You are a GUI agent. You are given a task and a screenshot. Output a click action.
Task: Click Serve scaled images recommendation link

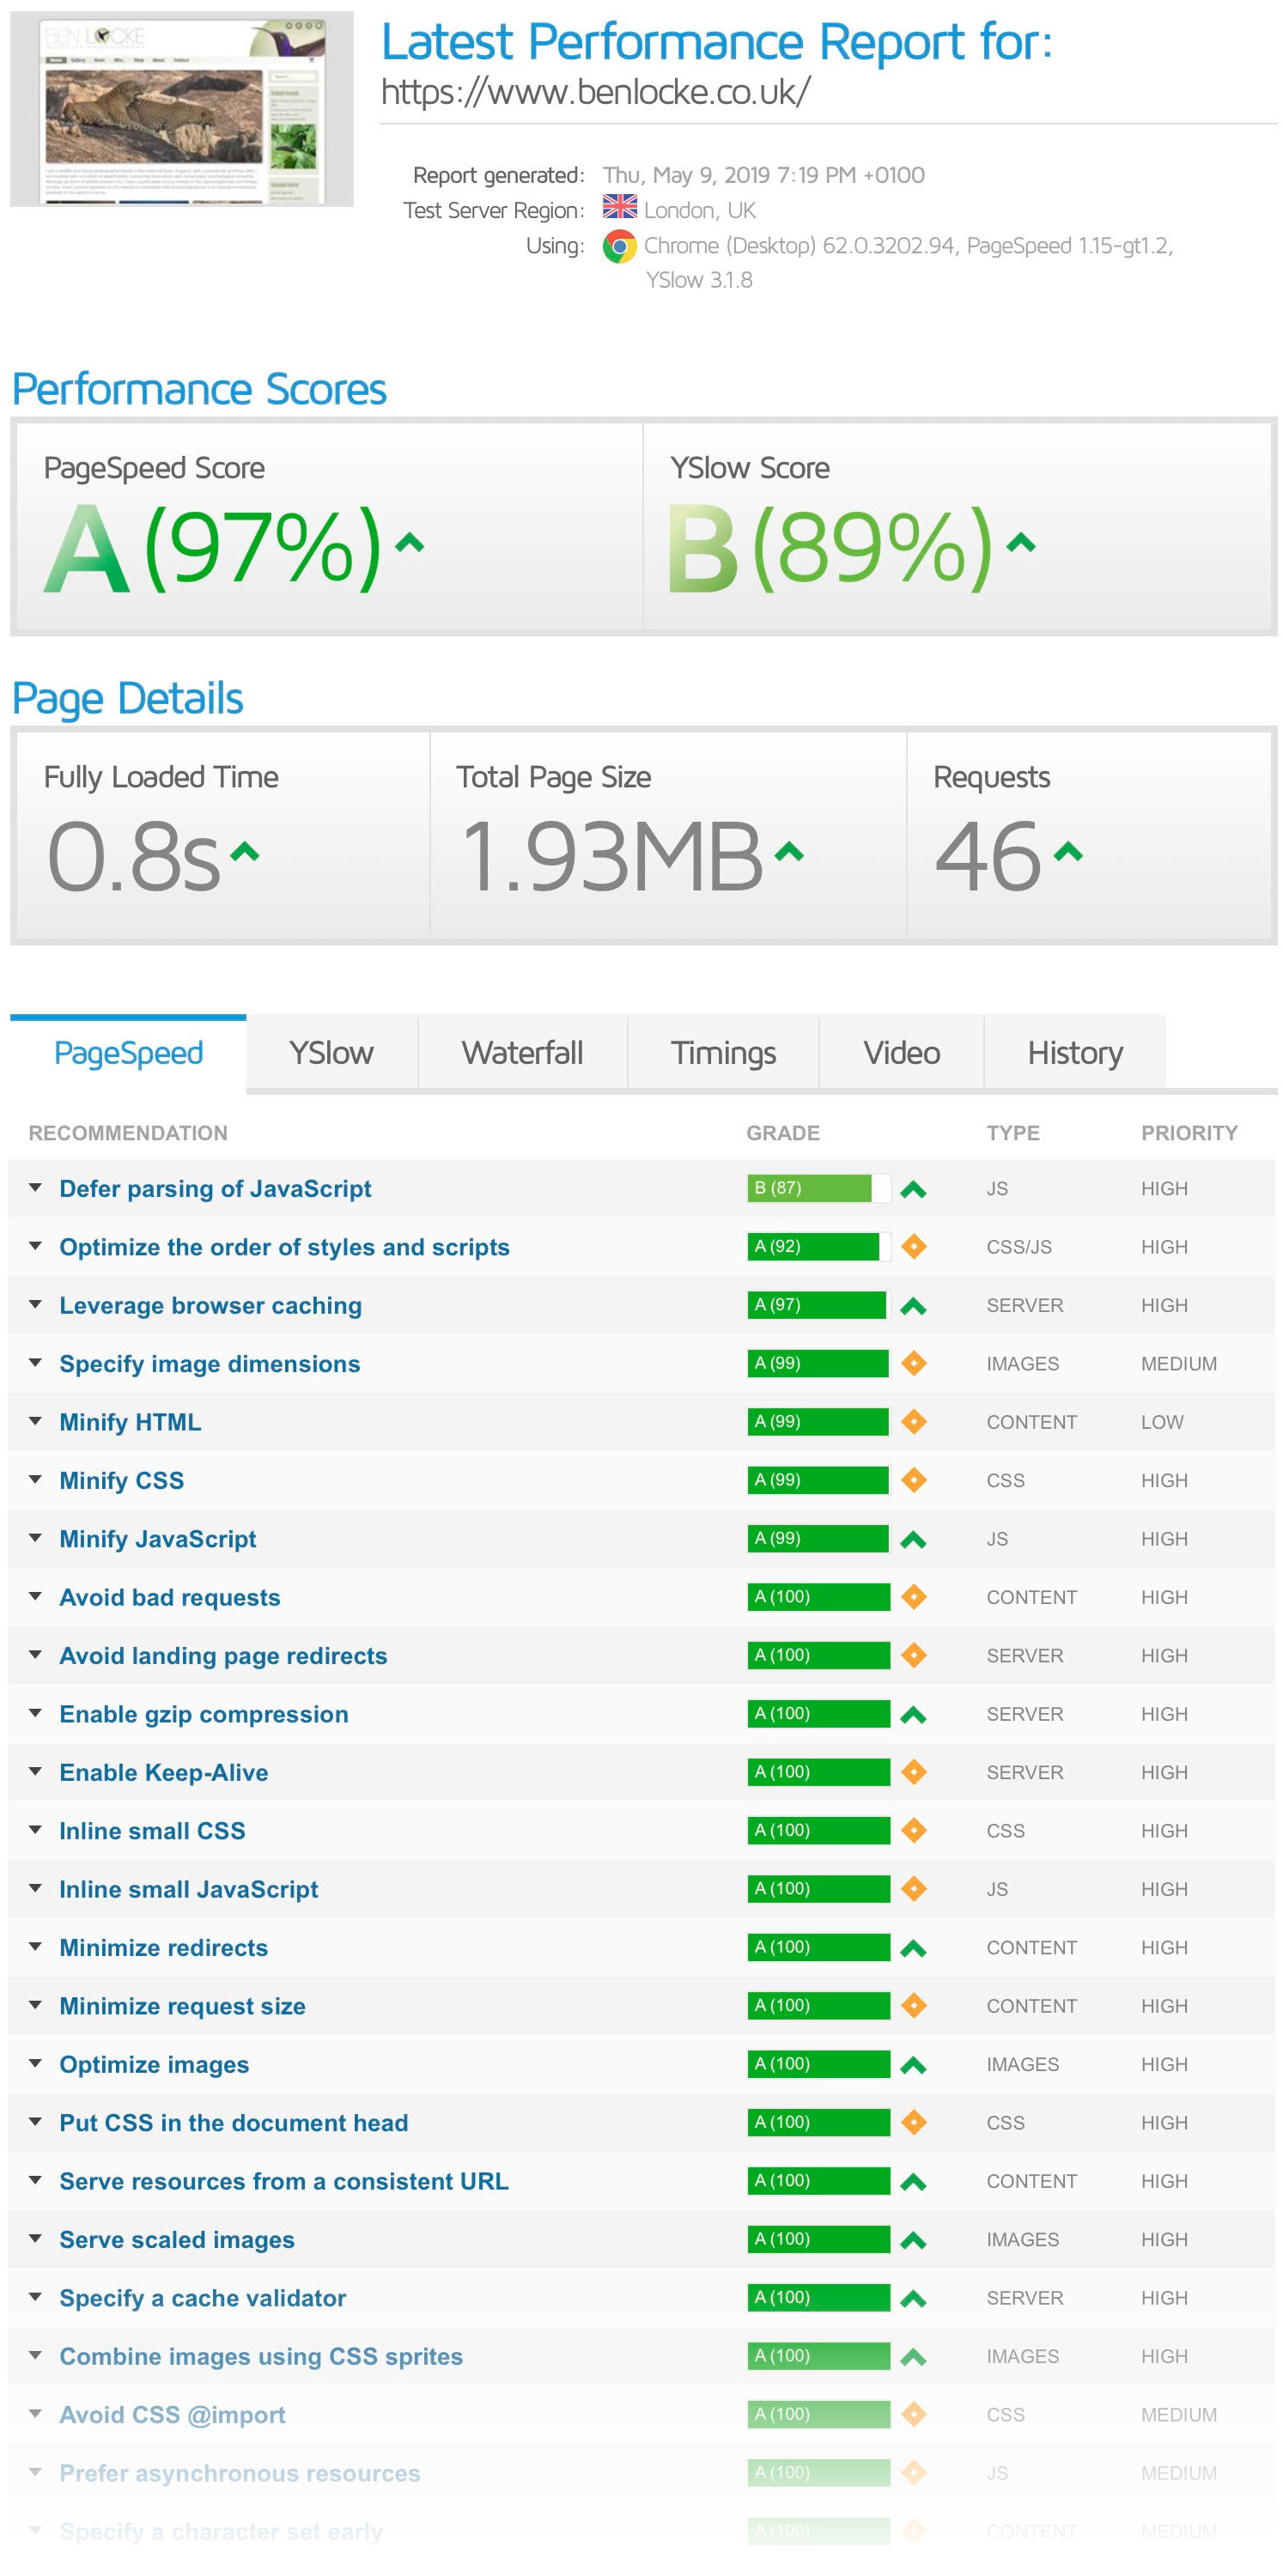click(177, 2240)
